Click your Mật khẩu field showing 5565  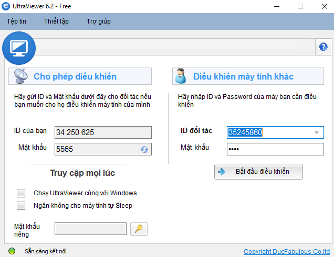96,149
